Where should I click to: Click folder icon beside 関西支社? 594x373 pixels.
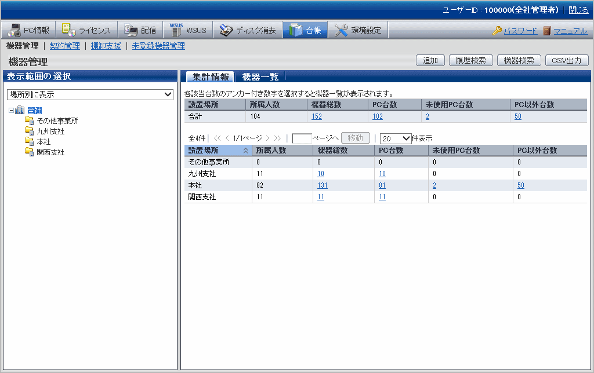pos(29,152)
